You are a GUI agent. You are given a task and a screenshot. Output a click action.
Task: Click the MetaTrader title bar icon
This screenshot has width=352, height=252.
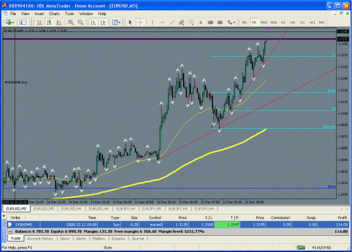pyautogui.click(x=5, y=6)
